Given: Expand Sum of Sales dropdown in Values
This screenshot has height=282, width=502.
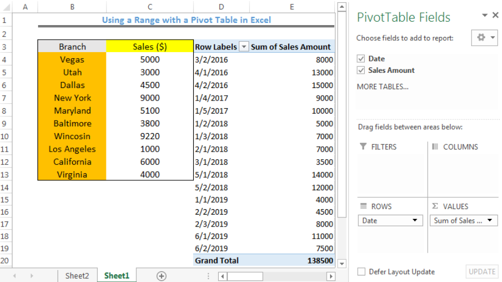Looking at the screenshot, I should (x=490, y=221).
